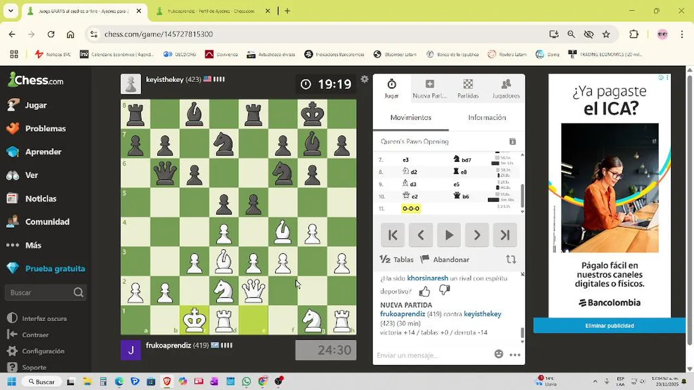Open the Chrome three-dot menu
Image resolution: width=694 pixels, height=390 pixels.
click(x=682, y=34)
